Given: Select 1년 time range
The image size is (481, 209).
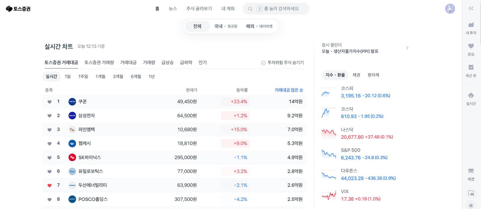Looking at the screenshot, I should (x=152, y=76).
